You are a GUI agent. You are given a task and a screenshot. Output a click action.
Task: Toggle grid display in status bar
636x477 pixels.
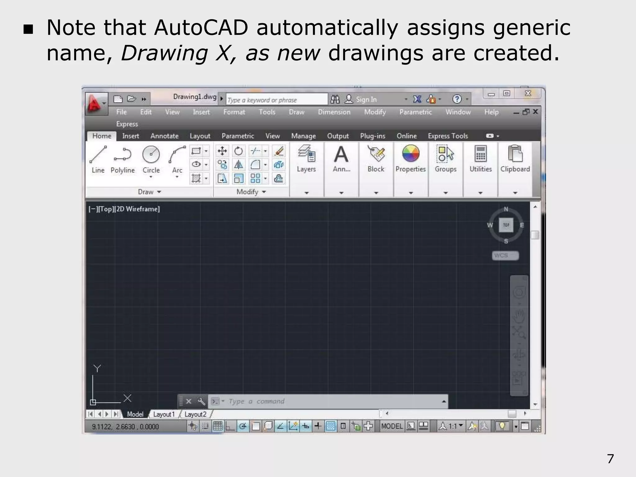pyautogui.click(x=217, y=426)
